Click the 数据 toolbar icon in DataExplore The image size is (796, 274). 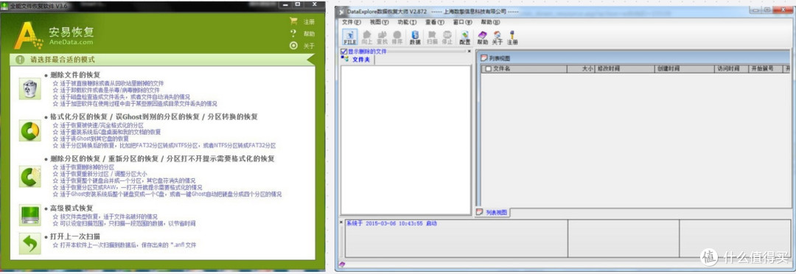coord(415,37)
